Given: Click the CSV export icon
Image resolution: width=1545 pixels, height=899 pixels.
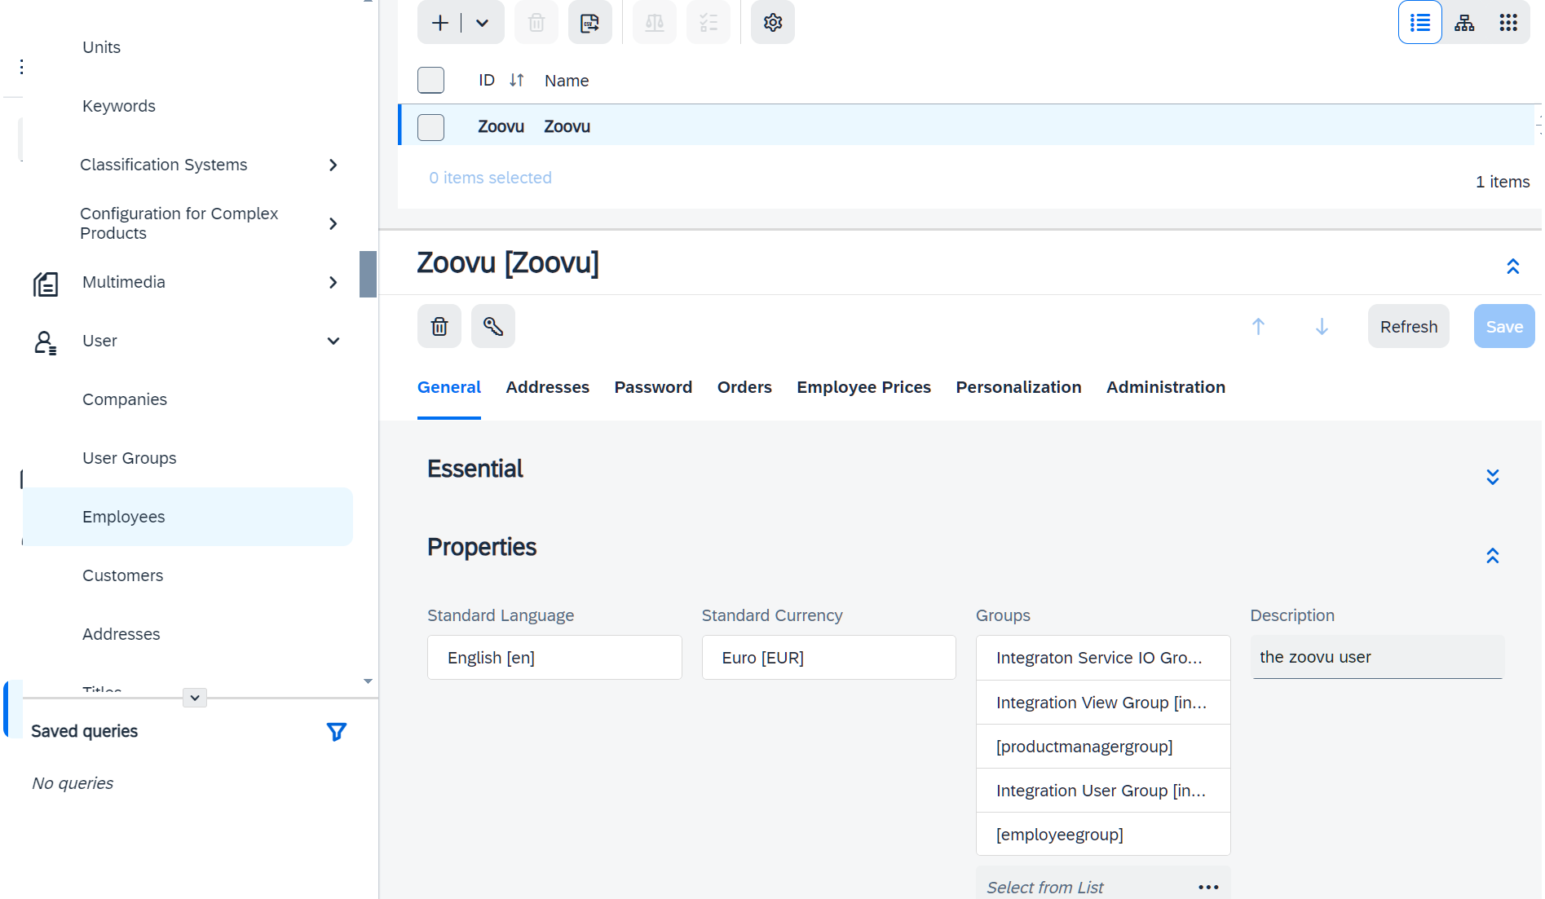Looking at the screenshot, I should 589,23.
